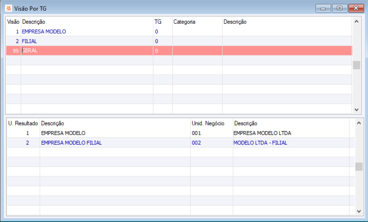This screenshot has height=222, width=368.
Task: Click the Categoria column header
Action: (184, 22)
